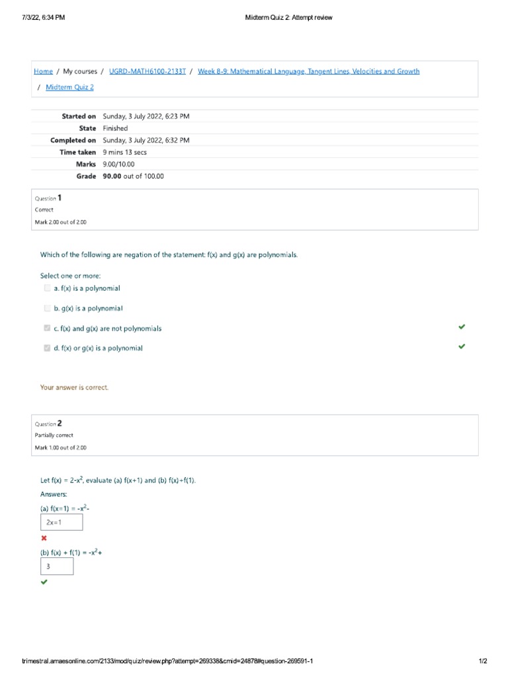Click the 'Your answer is correct' feedback text
The width and height of the screenshot is (508, 677).
coord(74,387)
